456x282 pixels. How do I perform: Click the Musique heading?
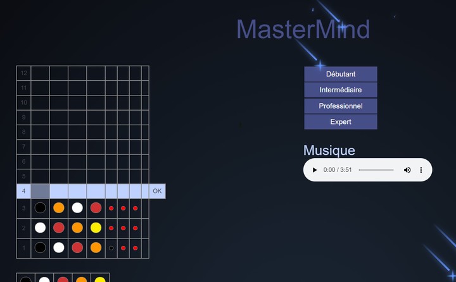click(329, 150)
